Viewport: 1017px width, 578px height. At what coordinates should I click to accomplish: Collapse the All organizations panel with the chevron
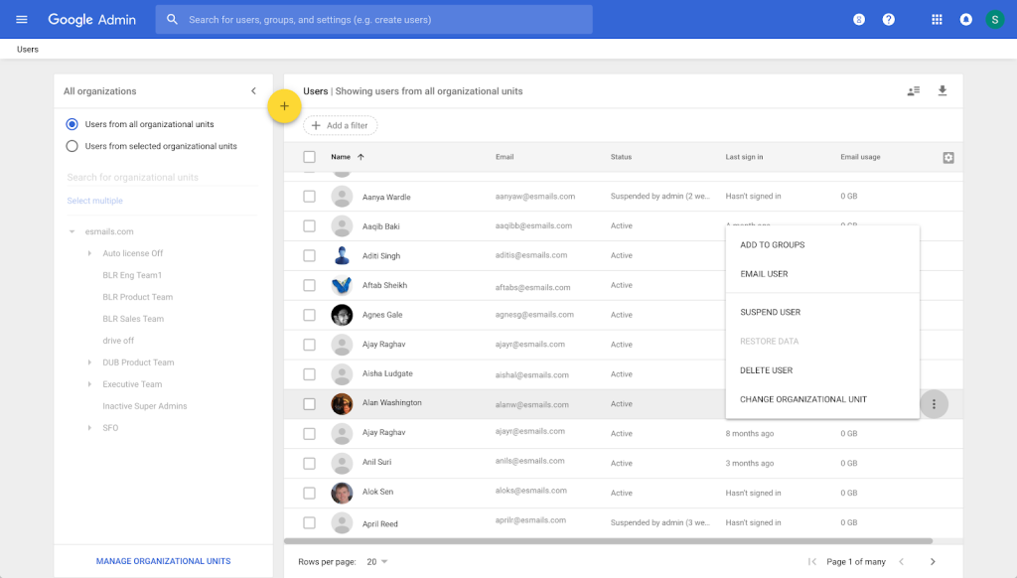[x=253, y=90]
